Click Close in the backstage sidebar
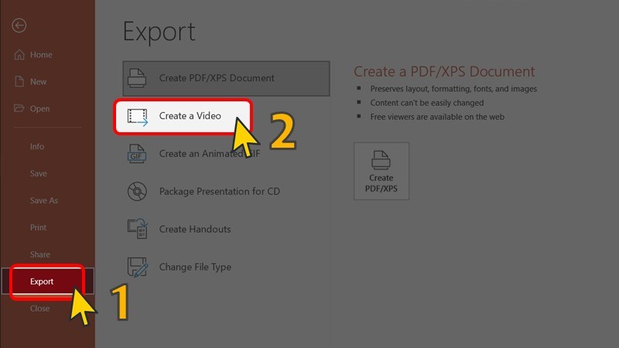Viewport: 619px width, 348px height. pos(39,309)
